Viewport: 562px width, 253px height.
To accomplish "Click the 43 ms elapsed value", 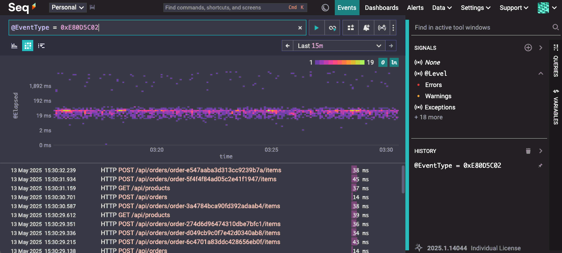I will (360, 242).
